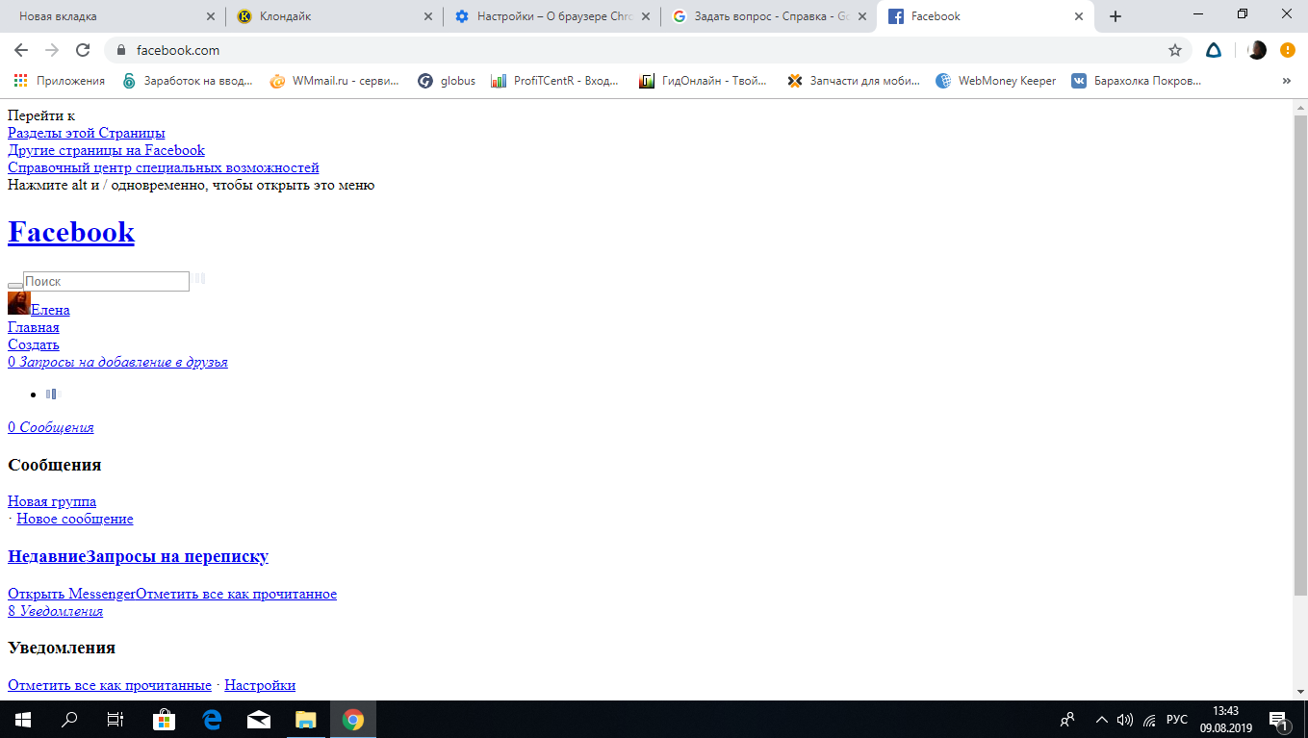1308x738 pixels.
Task: Click Елена's profile picture thumbnail
Action: 19,303
